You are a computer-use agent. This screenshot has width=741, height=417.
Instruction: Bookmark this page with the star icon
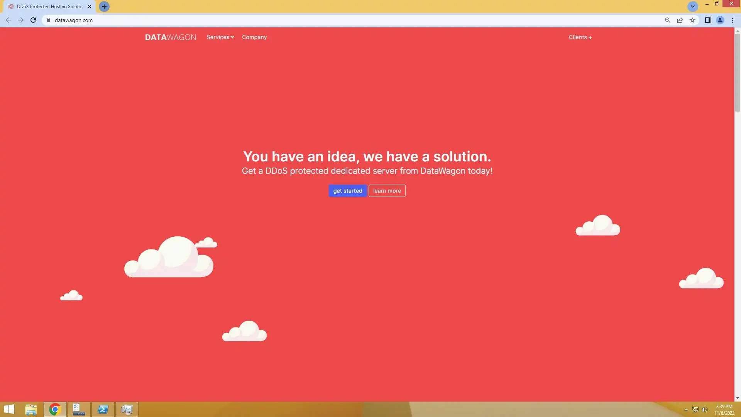point(692,20)
